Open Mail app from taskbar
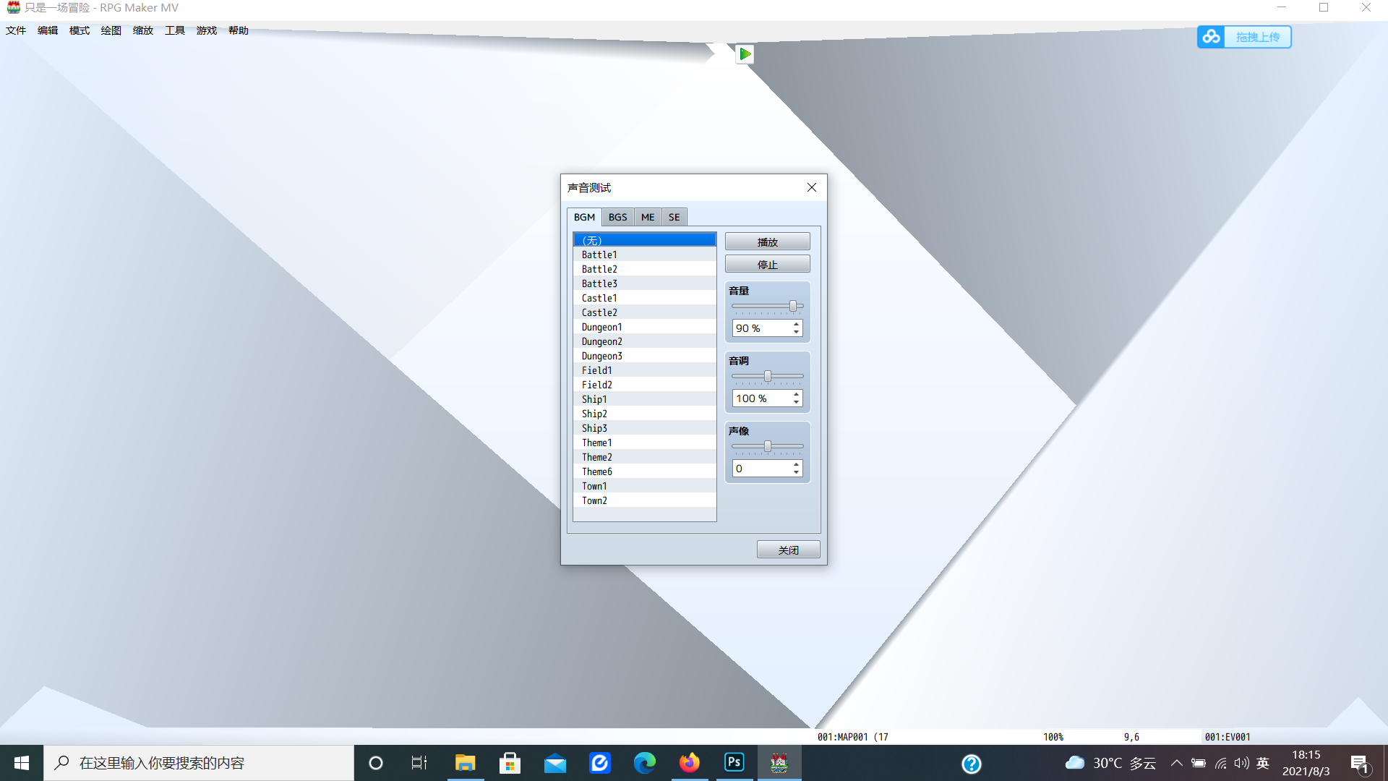Image resolution: width=1388 pixels, height=781 pixels. (555, 763)
